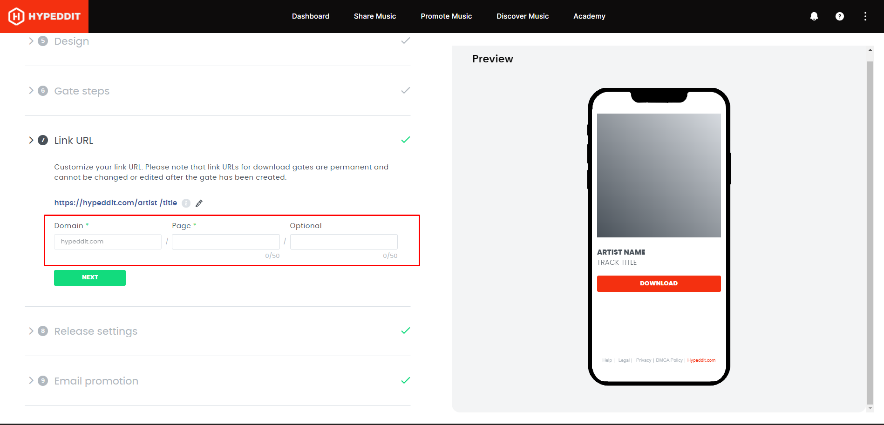Click the Hypeddit logo in header
The image size is (884, 425).
(x=44, y=16)
